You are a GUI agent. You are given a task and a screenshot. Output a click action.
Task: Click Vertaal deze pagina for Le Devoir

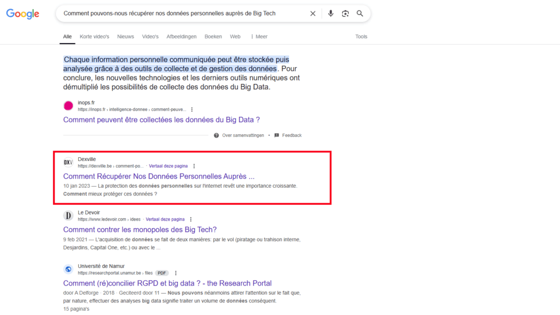165,219
